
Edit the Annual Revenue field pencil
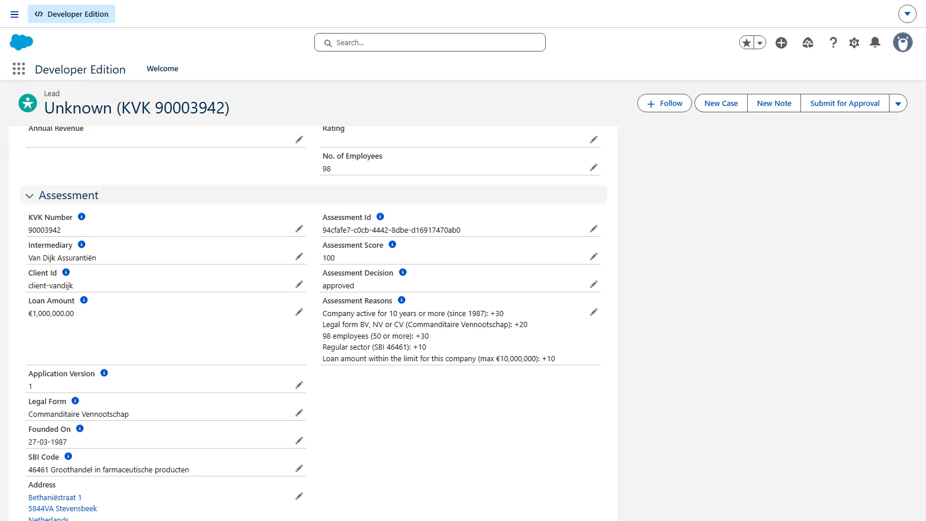(x=299, y=140)
